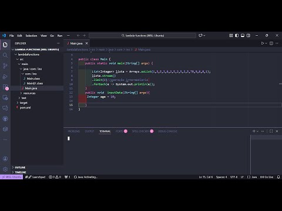Open the Accounts menu in activity bar

[5, 159]
